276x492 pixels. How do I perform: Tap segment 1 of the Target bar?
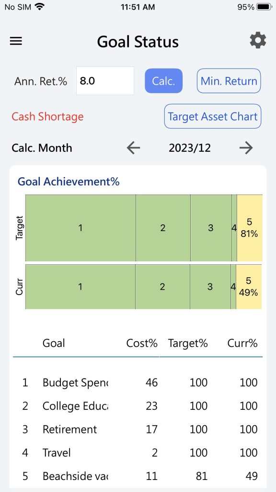tap(80, 228)
